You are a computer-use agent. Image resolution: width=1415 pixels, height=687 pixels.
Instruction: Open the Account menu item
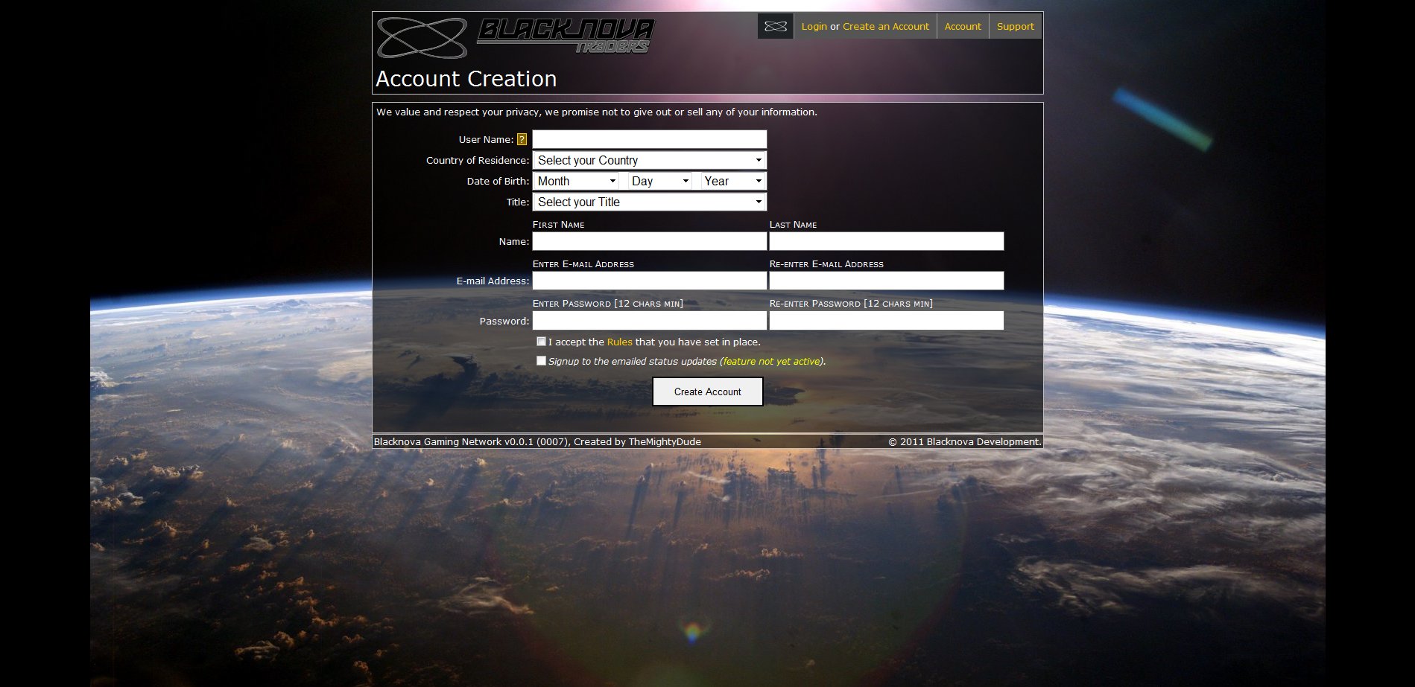[x=963, y=26]
